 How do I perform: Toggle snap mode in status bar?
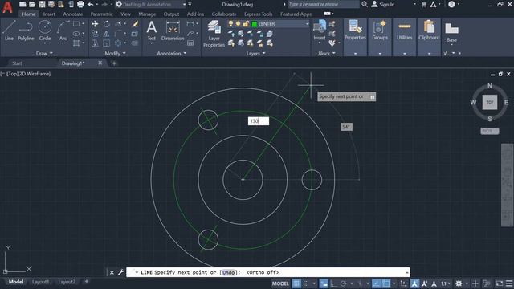tap(306, 283)
